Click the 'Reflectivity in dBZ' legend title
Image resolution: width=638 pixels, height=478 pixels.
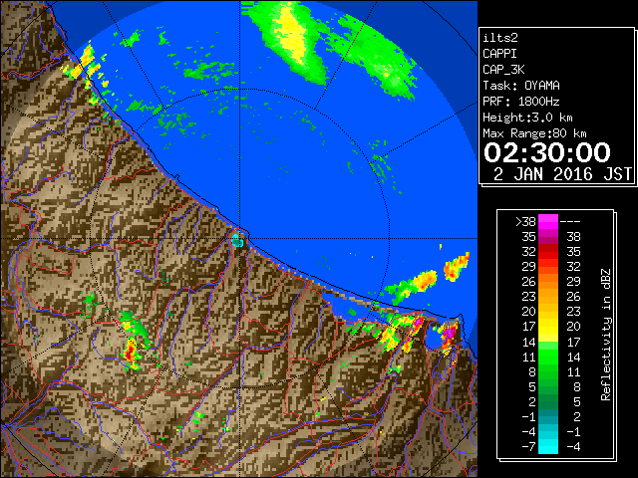tap(606, 335)
